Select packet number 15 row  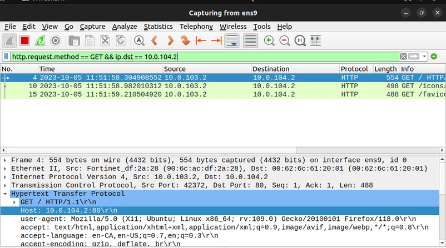(x=223, y=94)
